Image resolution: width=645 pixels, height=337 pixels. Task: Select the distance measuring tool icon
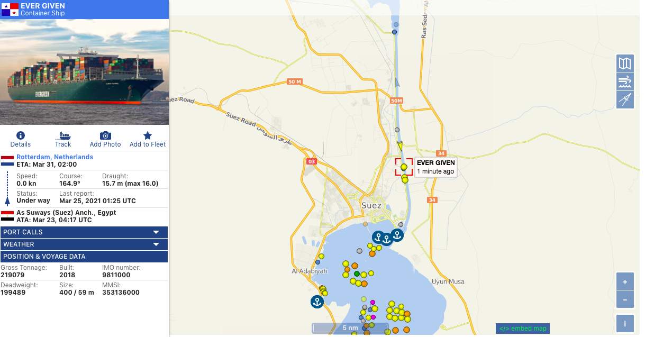click(625, 99)
